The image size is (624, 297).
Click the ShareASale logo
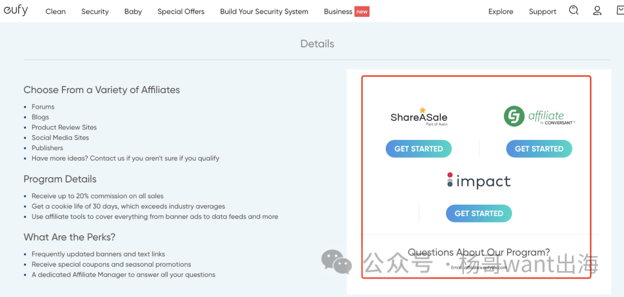click(419, 117)
